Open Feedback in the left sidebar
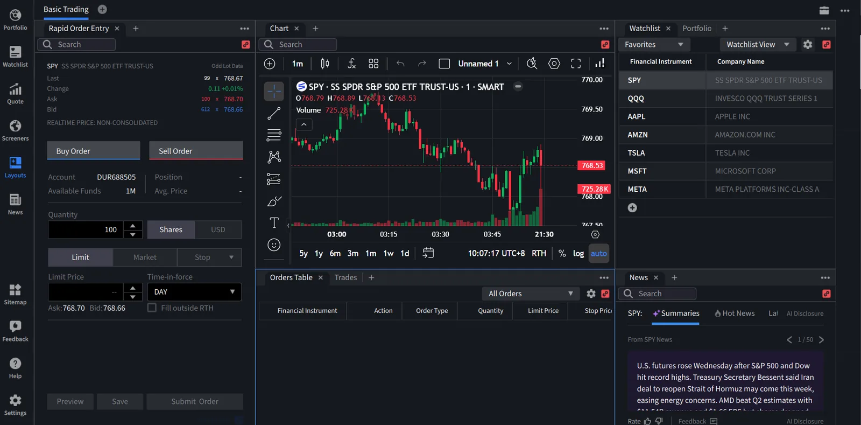Screen dimensions: 861x425 point(15,331)
